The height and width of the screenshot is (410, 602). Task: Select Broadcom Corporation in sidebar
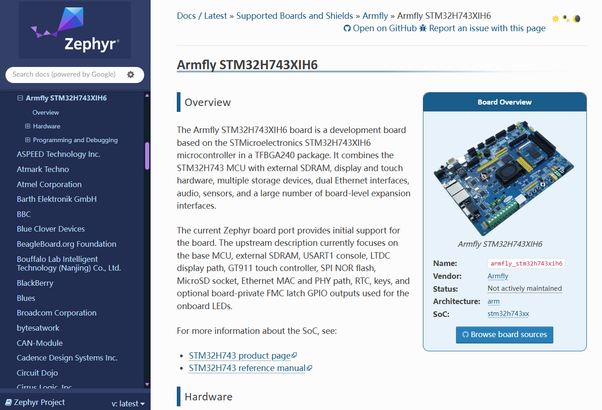(56, 313)
